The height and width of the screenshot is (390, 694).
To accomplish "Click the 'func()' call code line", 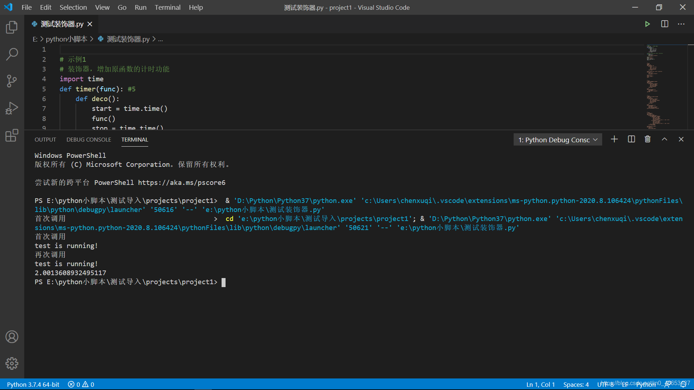I will point(103,119).
